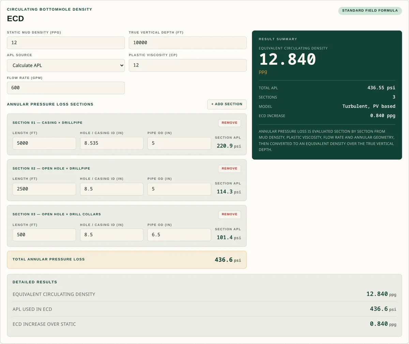Screen dimensions: 409x344
Task: Click into the Flow Rate field
Action: (66, 88)
